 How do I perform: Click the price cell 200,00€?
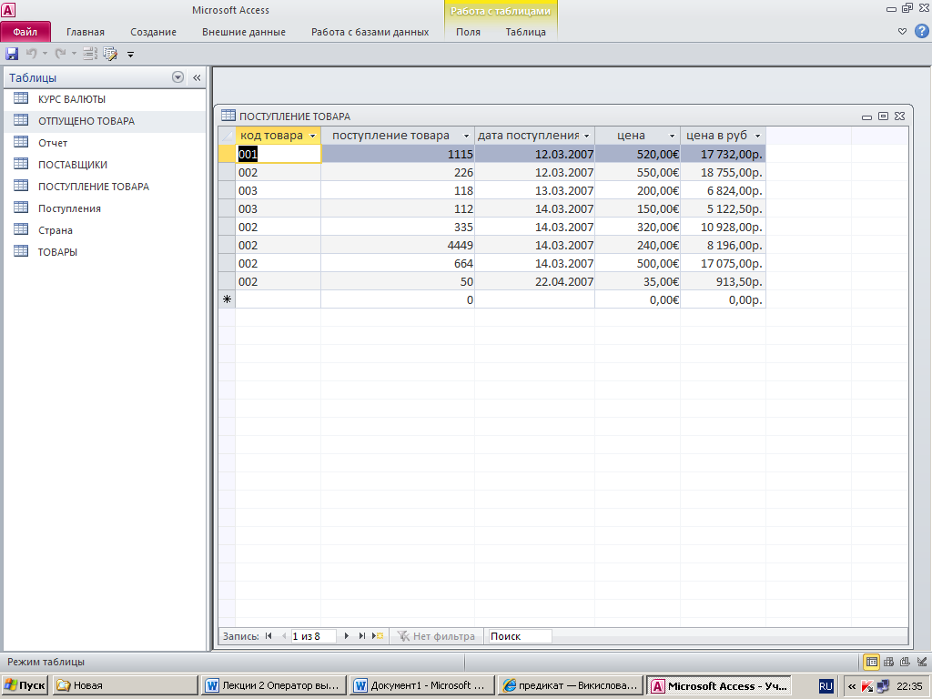tap(638, 191)
